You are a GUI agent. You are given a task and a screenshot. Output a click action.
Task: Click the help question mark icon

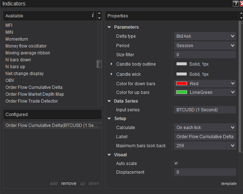236,4
